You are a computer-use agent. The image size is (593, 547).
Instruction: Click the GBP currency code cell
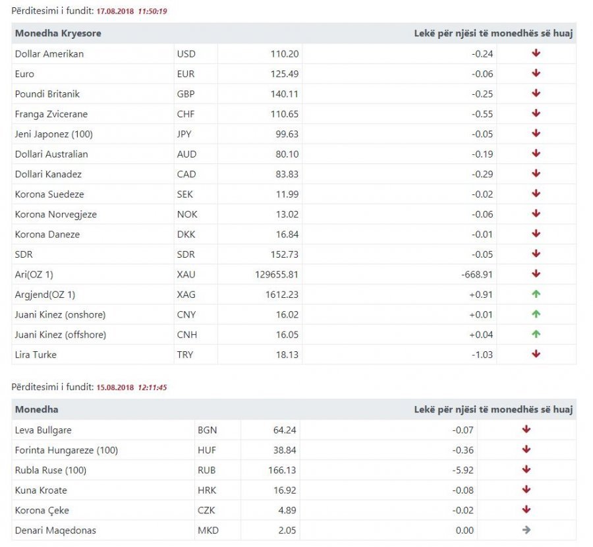[x=187, y=94]
